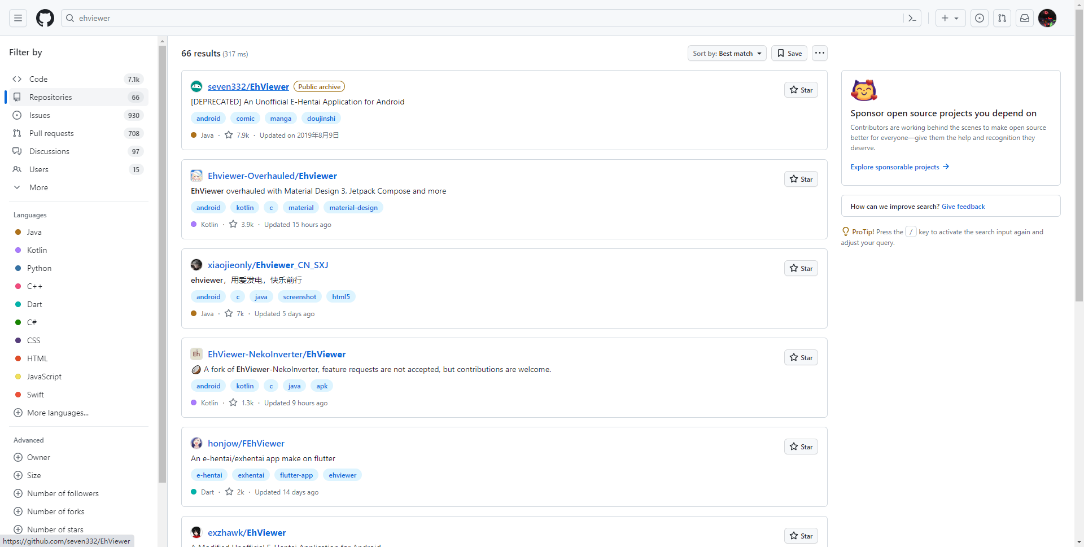Star the Ehviewer-Overhauled/Ehviewer repository

801,179
